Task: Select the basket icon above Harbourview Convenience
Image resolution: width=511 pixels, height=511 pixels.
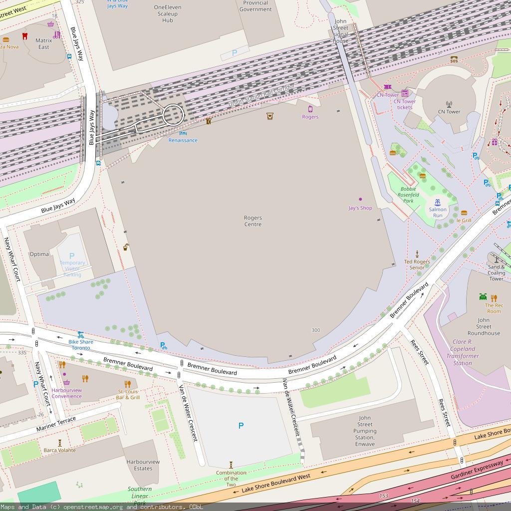Action: pyautogui.click(x=66, y=383)
